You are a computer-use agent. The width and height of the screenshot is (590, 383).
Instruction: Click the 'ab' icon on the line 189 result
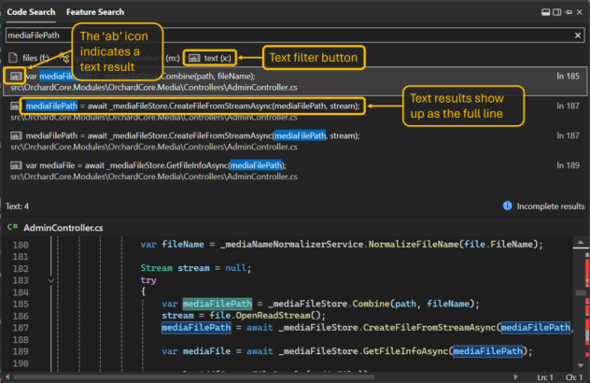pos(15,165)
